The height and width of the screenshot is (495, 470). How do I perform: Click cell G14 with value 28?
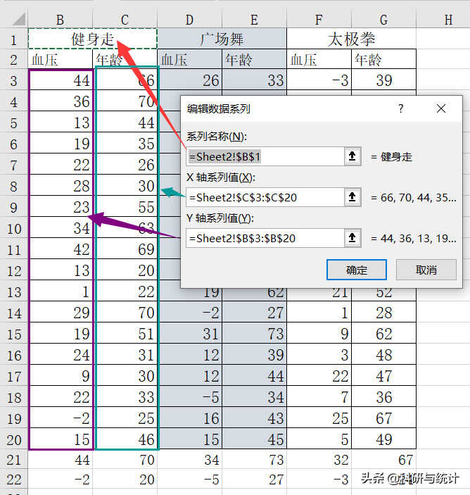click(383, 313)
